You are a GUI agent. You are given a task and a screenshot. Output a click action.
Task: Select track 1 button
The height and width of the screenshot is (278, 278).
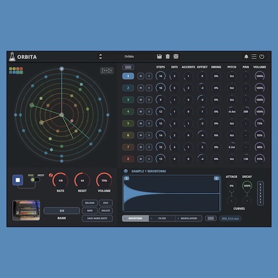click(128, 76)
